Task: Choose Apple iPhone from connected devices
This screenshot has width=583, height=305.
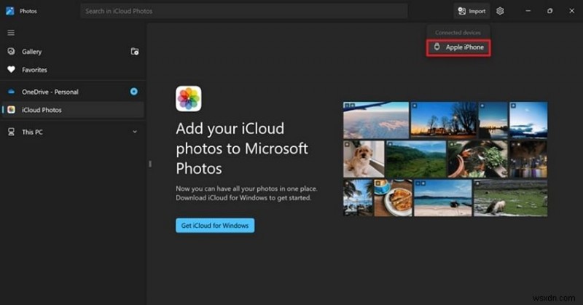Action: [458, 47]
